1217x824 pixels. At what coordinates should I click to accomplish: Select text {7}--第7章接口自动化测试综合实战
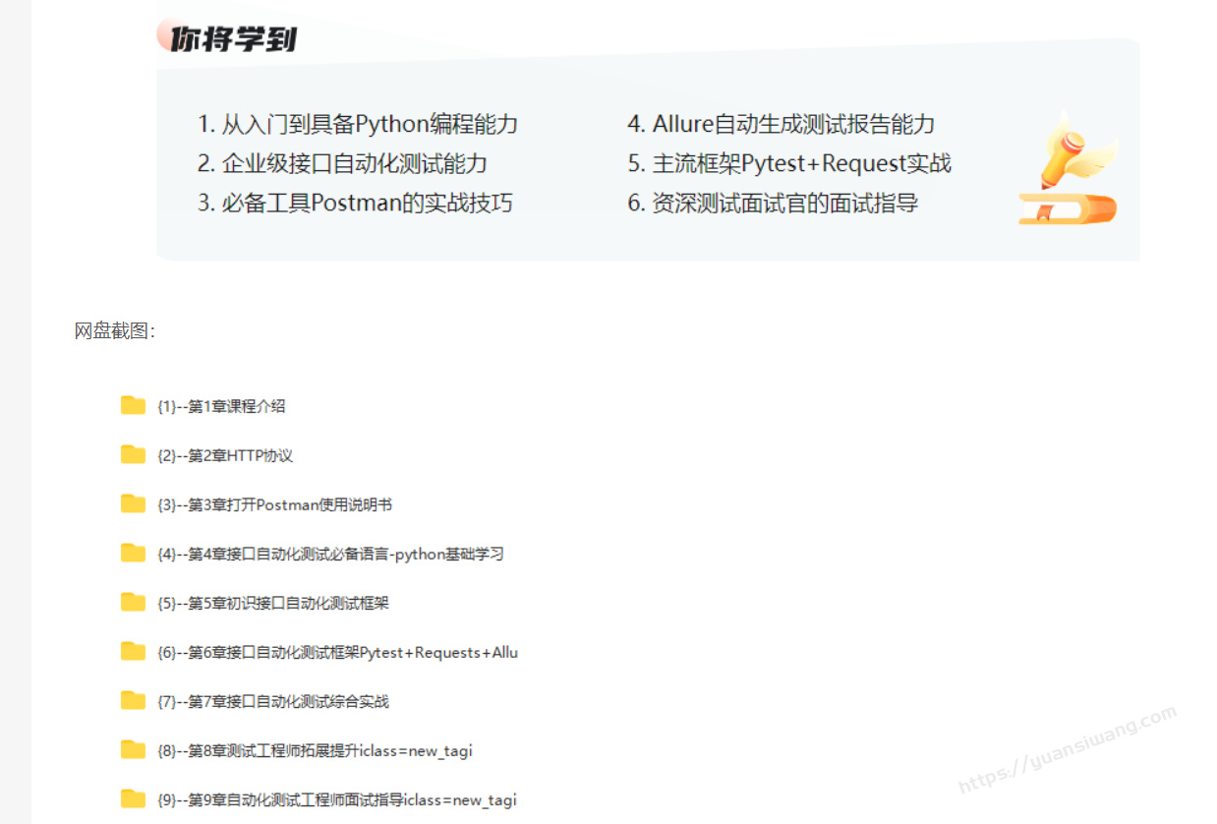(x=273, y=701)
